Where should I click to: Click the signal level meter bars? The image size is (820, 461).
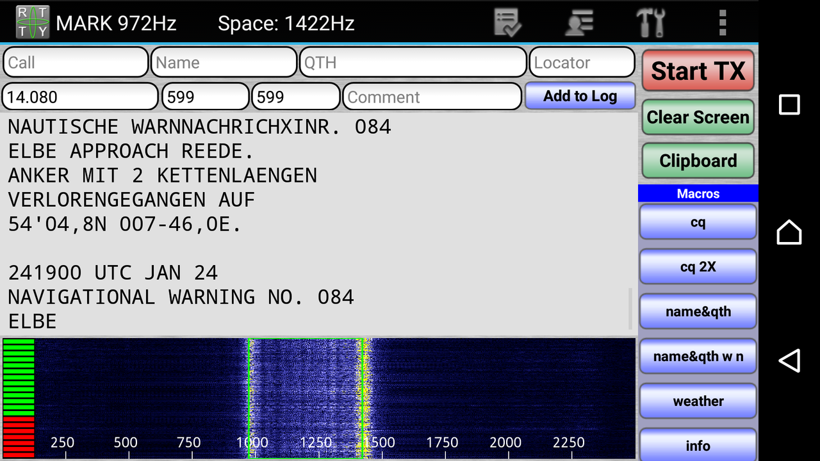pyautogui.click(x=18, y=398)
